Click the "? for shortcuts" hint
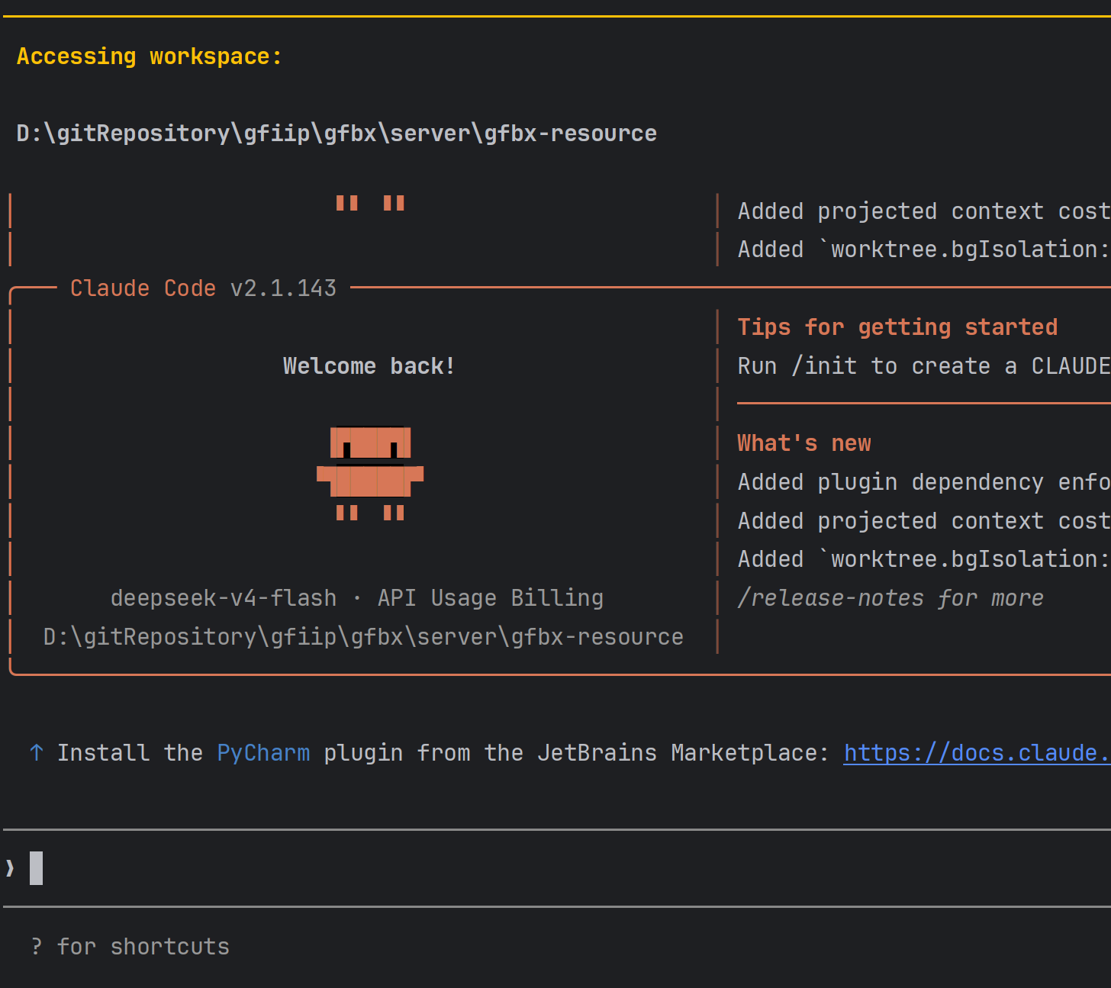 [x=130, y=947]
